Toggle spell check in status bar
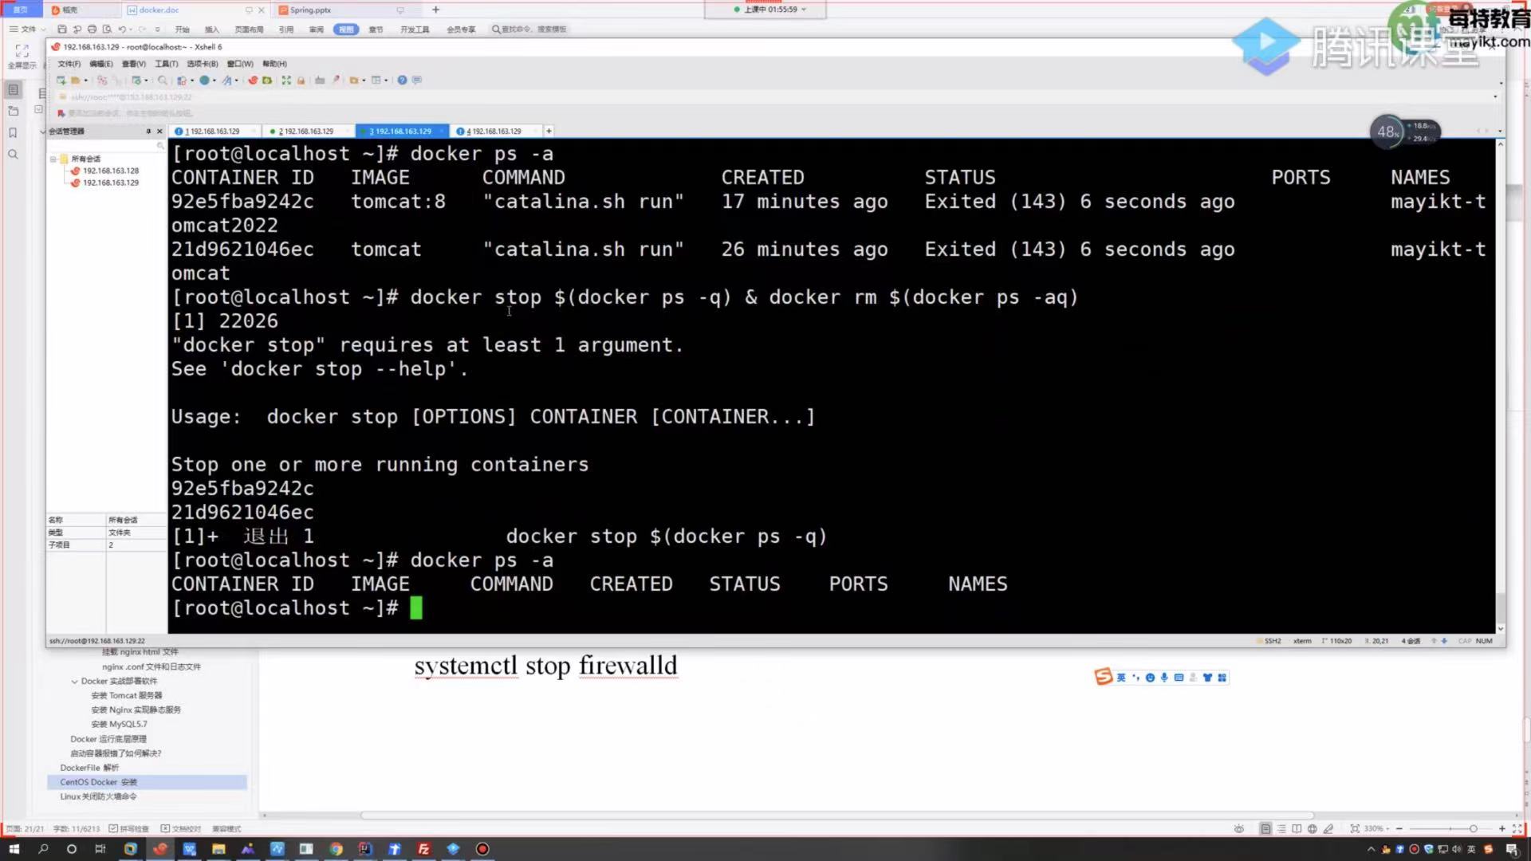1531x861 pixels. pyautogui.click(x=128, y=829)
